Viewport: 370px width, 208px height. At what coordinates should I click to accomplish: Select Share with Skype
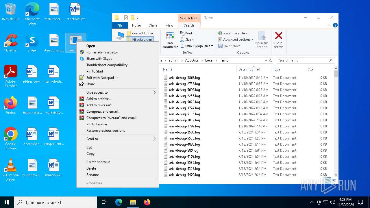pos(118,59)
